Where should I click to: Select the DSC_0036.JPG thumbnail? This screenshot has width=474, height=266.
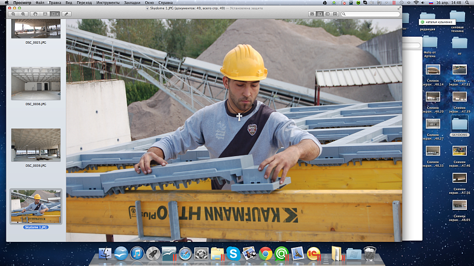[x=36, y=83]
